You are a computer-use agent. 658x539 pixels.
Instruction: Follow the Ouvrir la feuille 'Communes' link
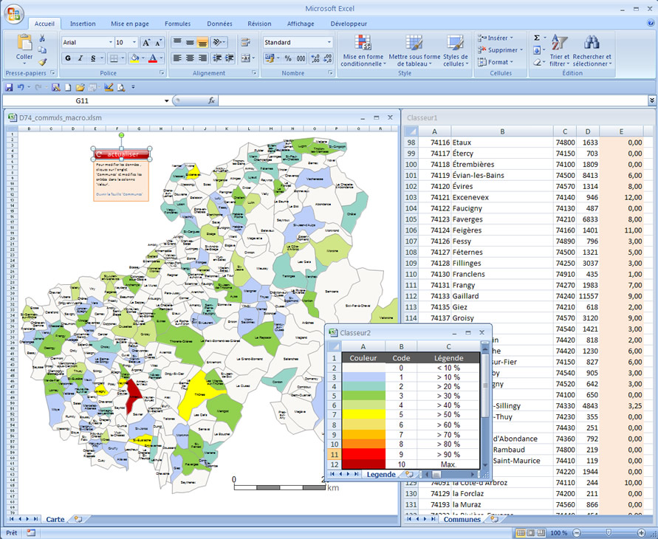[x=119, y=194]
